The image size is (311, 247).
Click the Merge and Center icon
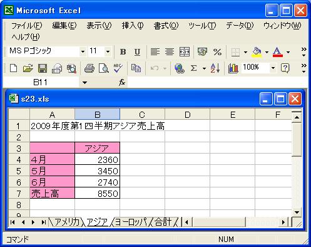pos(185,51)
